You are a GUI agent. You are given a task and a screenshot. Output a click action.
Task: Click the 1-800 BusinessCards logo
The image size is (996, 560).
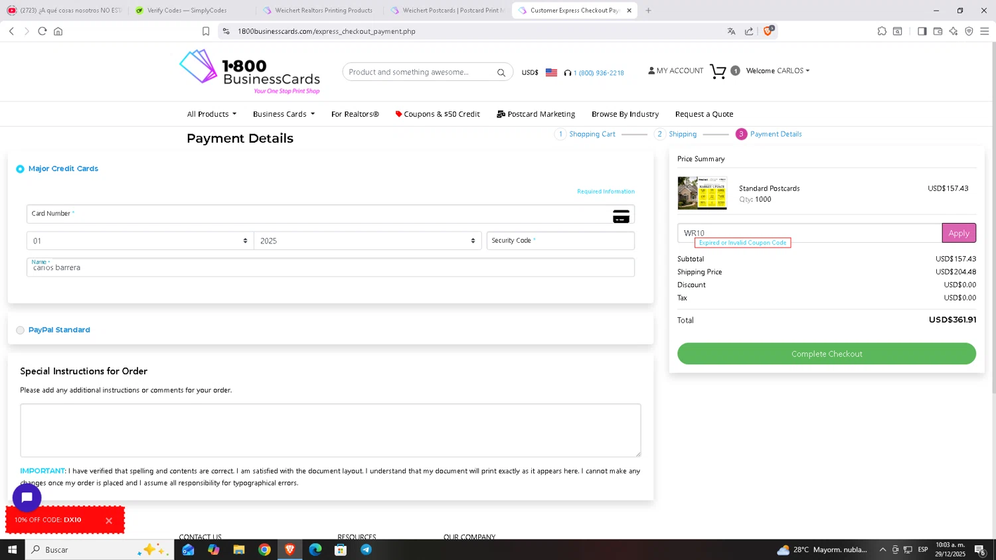[x=250, y=72]
